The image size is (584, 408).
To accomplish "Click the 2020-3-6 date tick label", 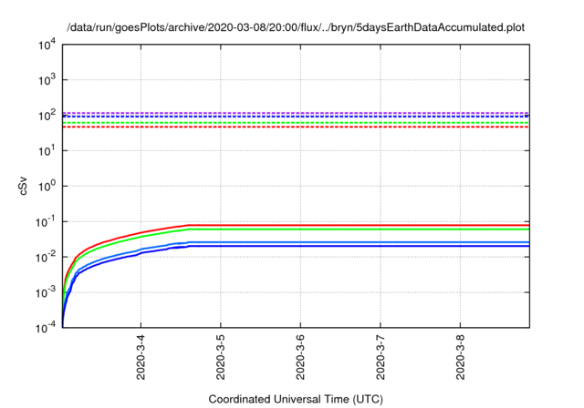I will 300,357.
